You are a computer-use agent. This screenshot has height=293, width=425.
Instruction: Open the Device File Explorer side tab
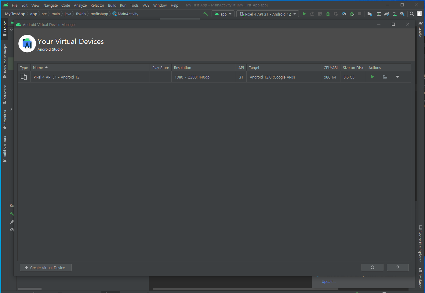(420, 244)
